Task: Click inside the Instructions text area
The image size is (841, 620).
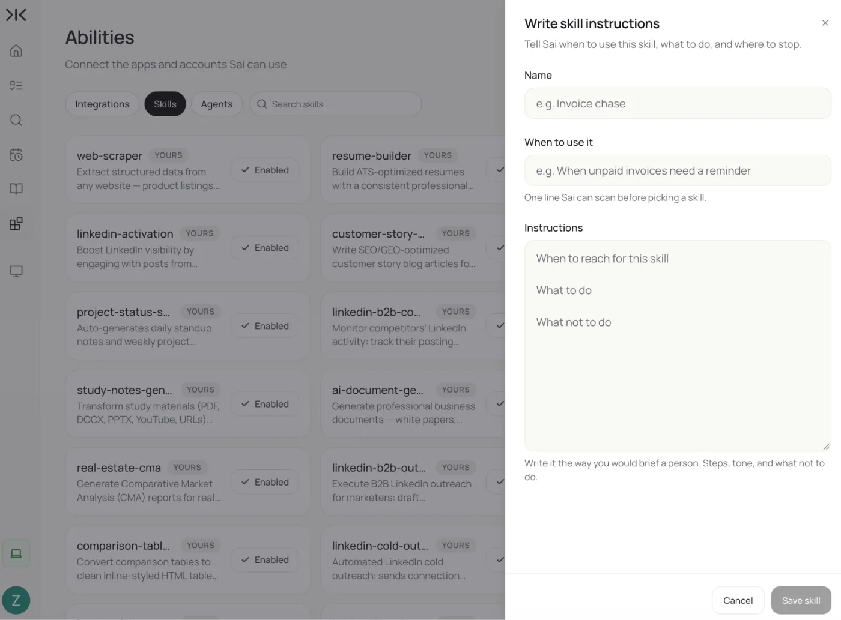Action: click(x=678, y=346)
